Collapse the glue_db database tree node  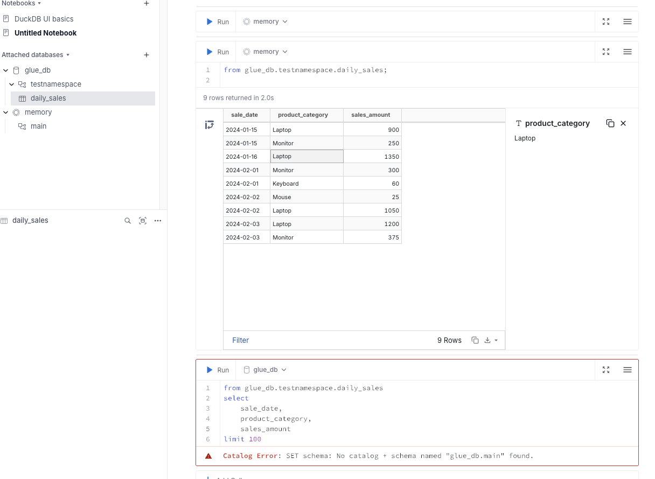[x=5, y=71]
